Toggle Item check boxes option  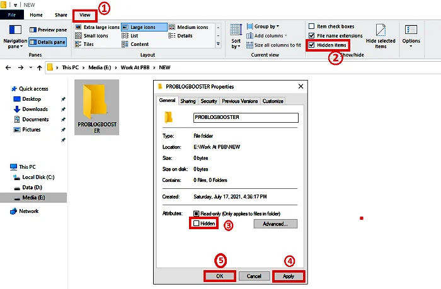(x=312, y=26)
